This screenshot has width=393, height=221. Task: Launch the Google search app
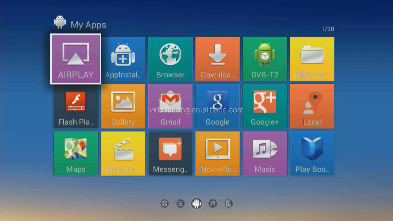click(217, 106)
